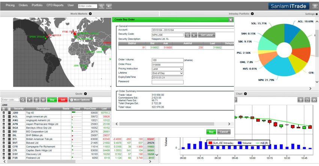The image size is (319, 166).
Task: Toggle the eye icon in Quote toolbar
Action: click(x=43, y=100)
